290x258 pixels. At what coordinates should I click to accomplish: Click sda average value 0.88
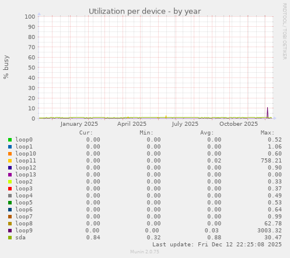[214, 238]
